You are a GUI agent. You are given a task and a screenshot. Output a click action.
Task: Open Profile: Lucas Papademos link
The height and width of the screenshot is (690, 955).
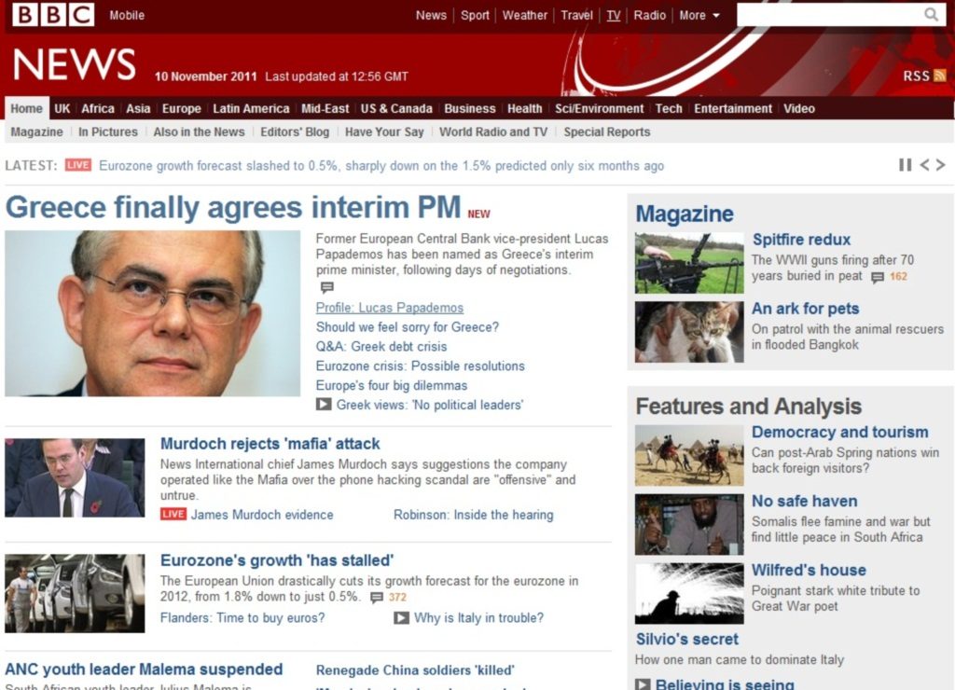[x=389, y=308]
